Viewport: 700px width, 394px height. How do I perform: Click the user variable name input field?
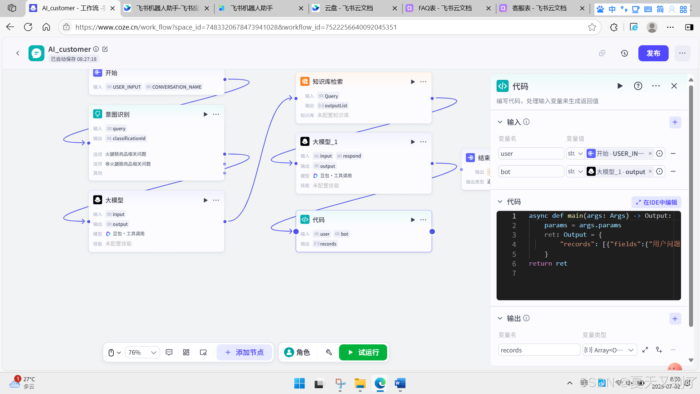tap(531, 154)
